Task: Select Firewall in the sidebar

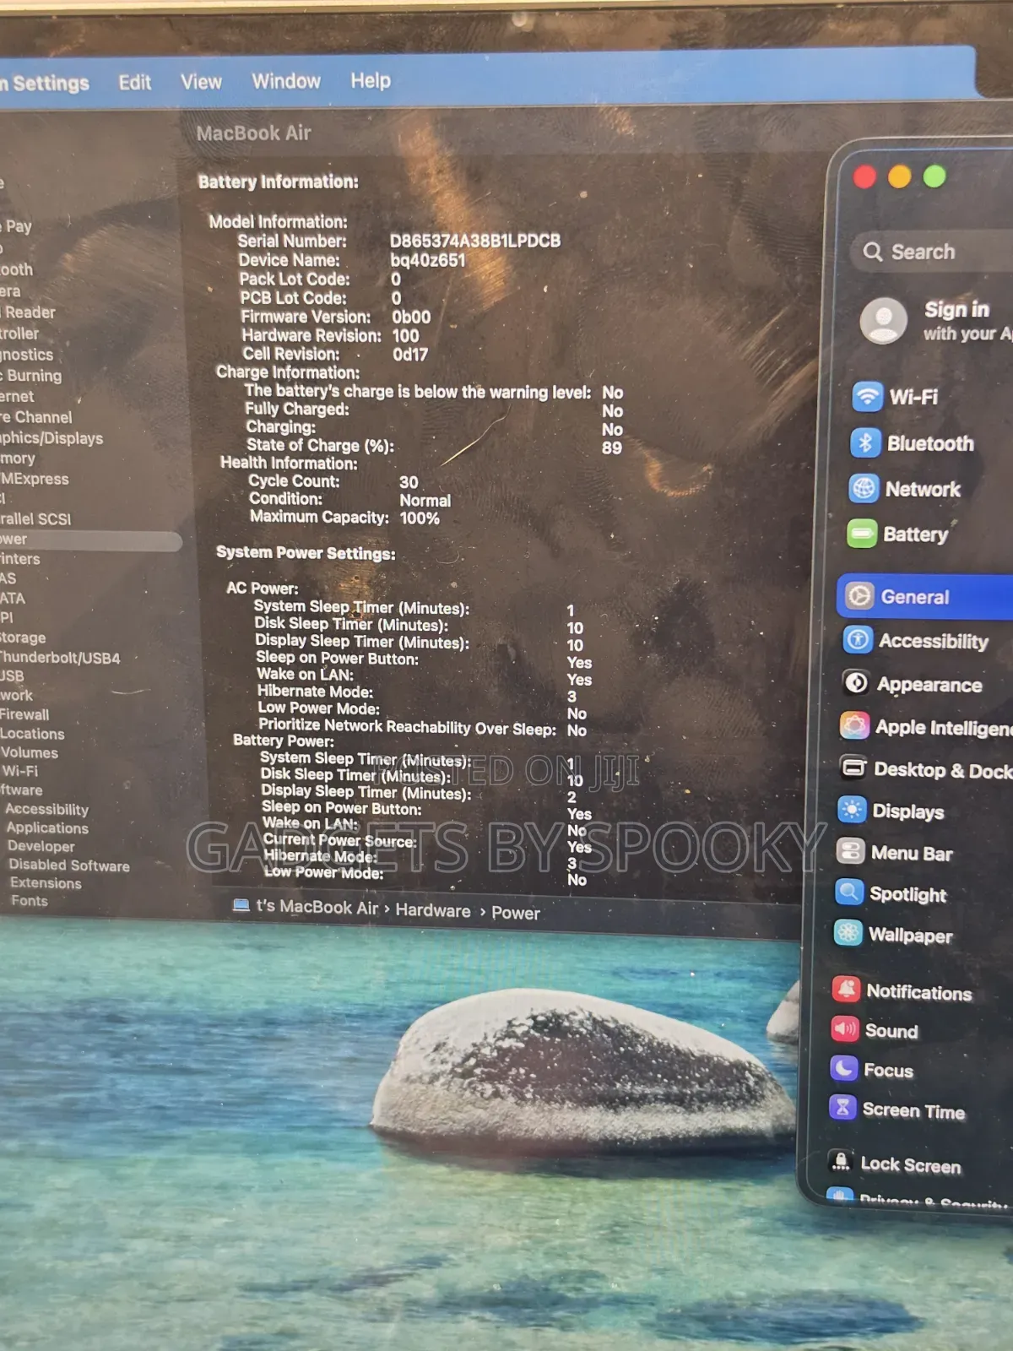Action: click(24, 715)
